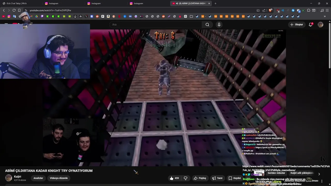This screenshot has width=331, height=186.
Task: Start voice search with the microphone icon
Action: 219,25
